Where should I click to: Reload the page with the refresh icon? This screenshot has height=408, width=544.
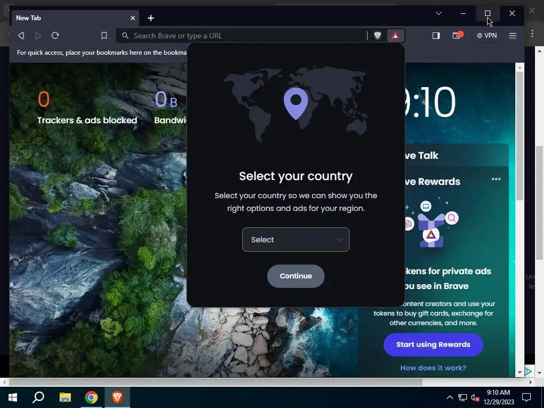click(55, 36)
